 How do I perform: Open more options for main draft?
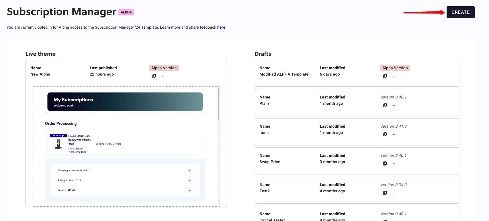(x=395, y=134)
